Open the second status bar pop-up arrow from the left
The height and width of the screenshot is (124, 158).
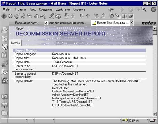coord(33,120)
